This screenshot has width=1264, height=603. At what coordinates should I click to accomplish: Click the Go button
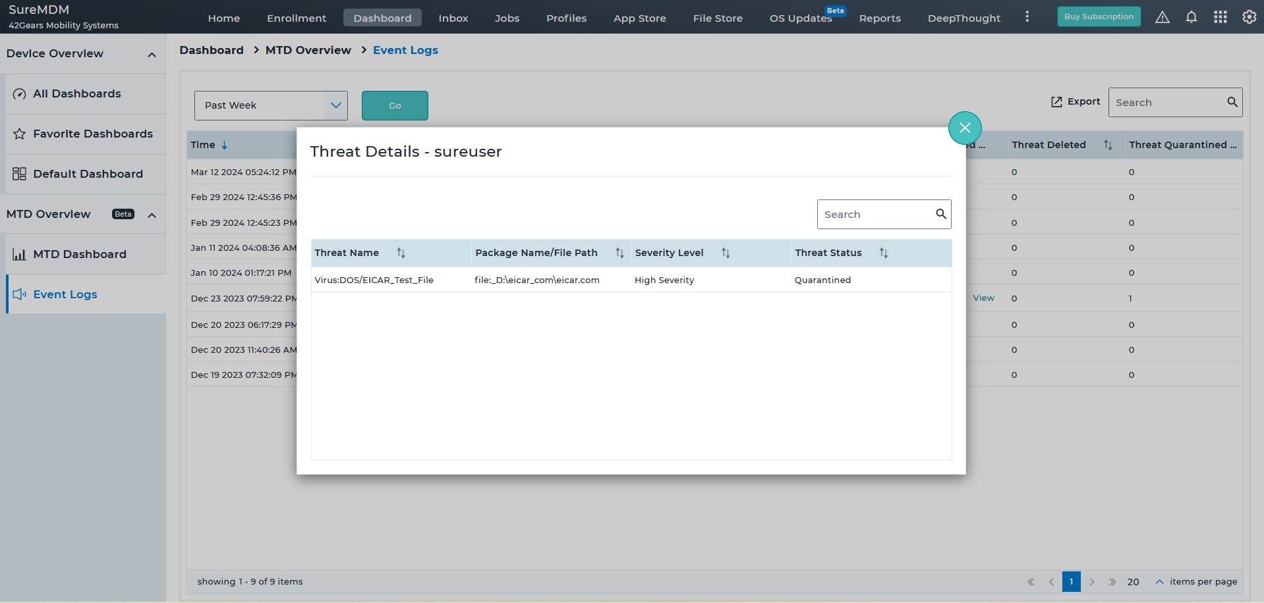[395, 105]
